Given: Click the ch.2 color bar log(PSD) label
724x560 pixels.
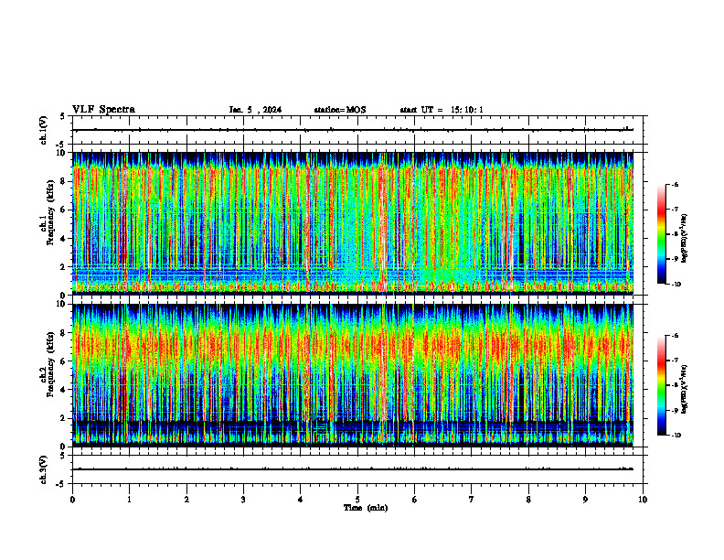Looking at the screenshot, I should [685, 389].
